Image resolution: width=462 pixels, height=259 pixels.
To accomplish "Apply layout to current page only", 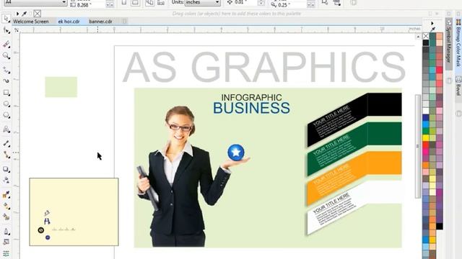I will [161, 3].
